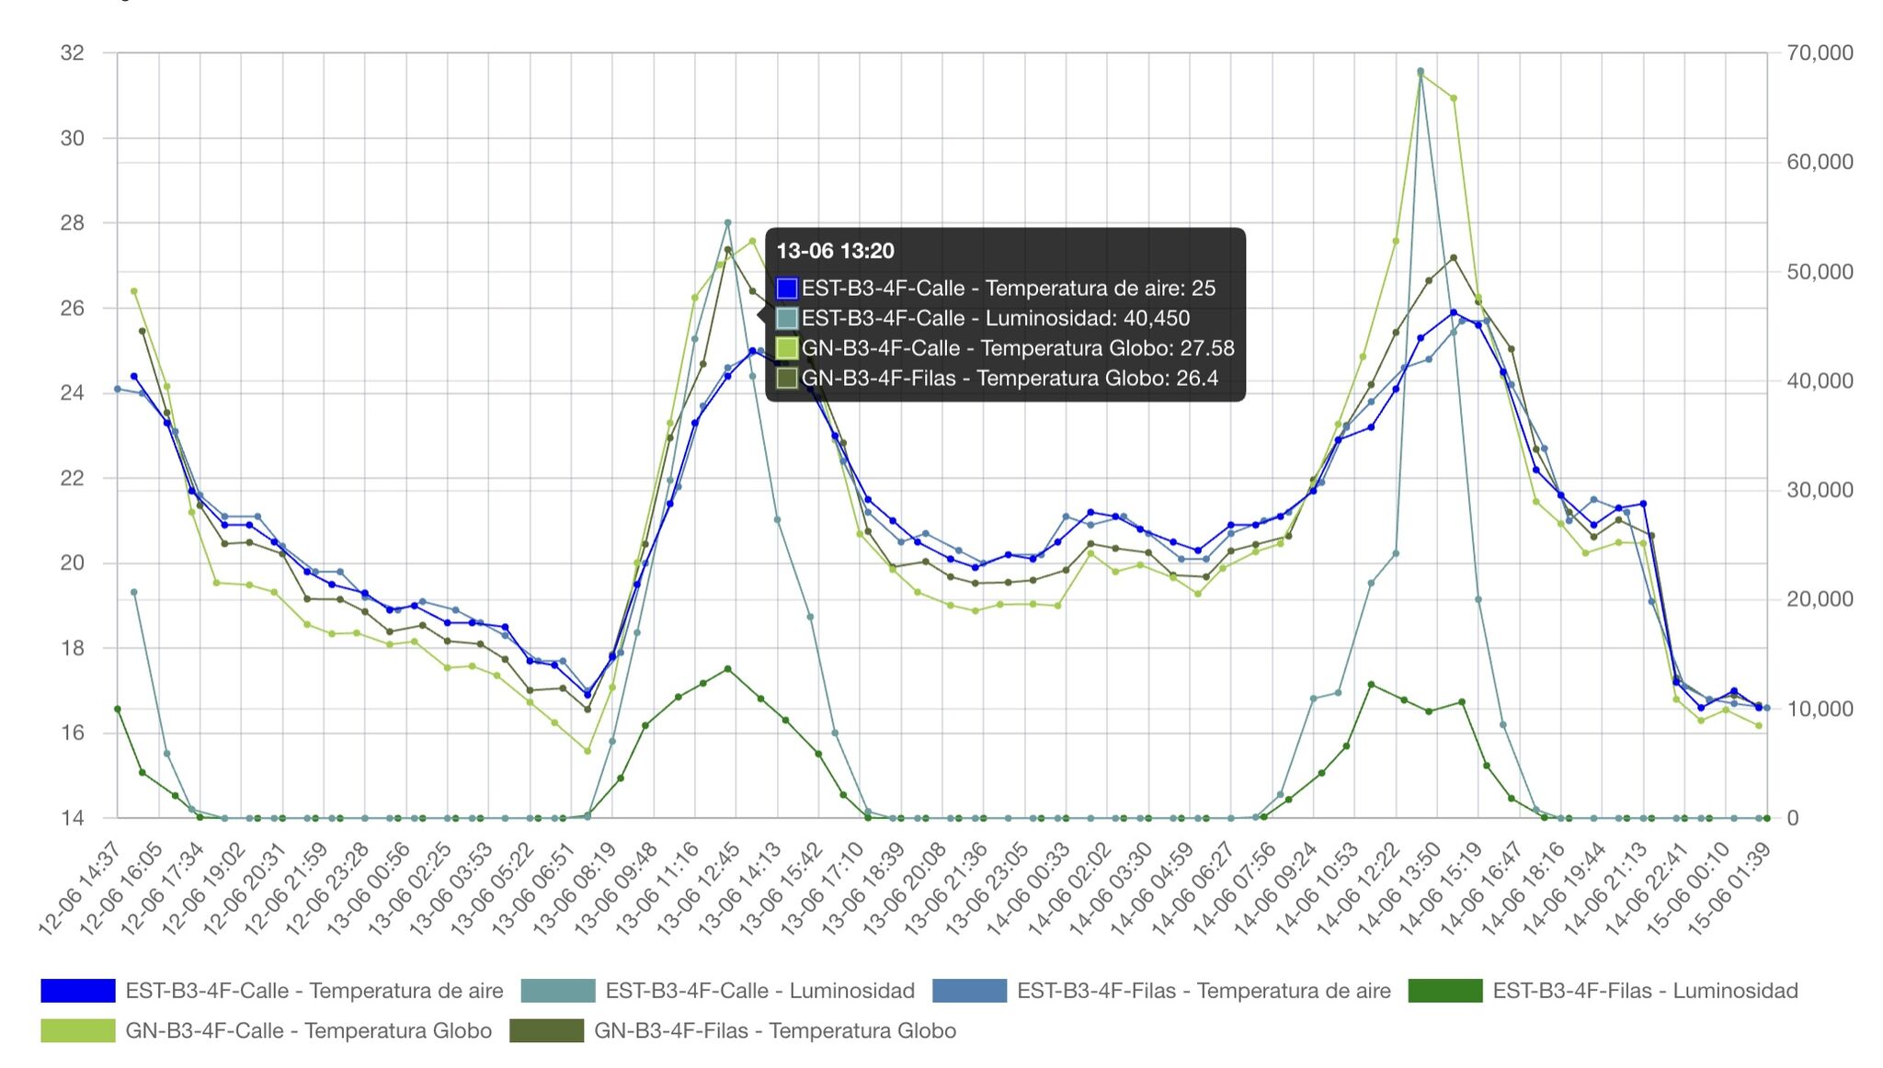1883x1068 pixels.
Task: Click right axis label 70,000
Action: (1820, 53)
